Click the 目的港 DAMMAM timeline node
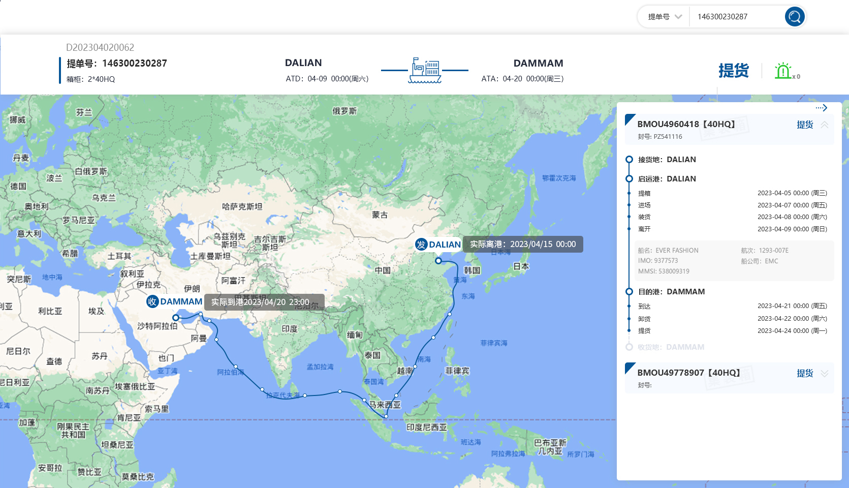Image resolution: width=849 pixels, height=488 pixels. [629, 292]
